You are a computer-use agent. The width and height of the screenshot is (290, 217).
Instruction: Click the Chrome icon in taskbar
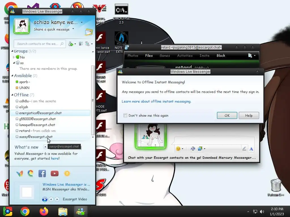click(25, 211)
